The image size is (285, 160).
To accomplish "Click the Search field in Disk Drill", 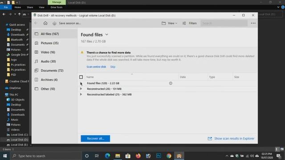I will coord(224,23).
